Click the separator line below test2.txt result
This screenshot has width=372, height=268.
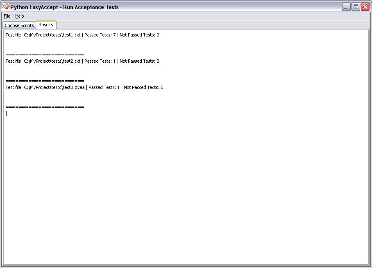click(45, 81)
